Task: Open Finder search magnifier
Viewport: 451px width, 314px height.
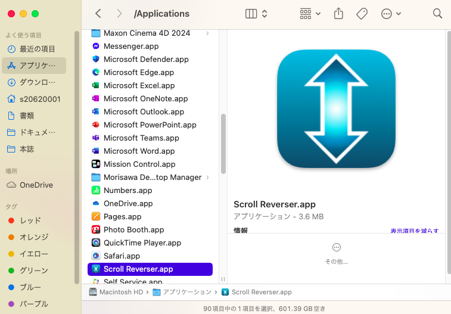Action: click(437, 14)
